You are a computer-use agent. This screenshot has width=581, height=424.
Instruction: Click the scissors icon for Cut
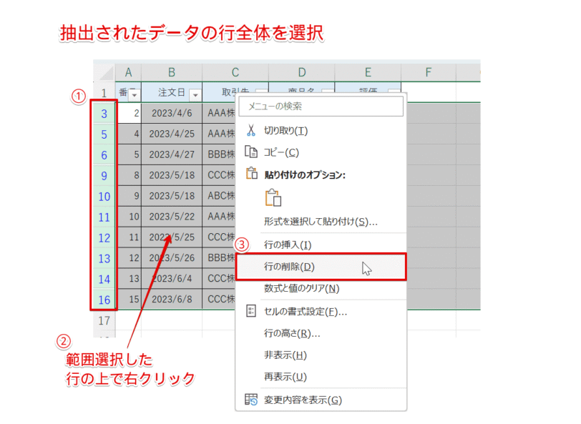tap(251, 130)
